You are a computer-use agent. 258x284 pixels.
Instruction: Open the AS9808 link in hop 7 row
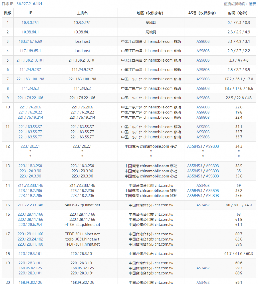click(x=203, y=79)
